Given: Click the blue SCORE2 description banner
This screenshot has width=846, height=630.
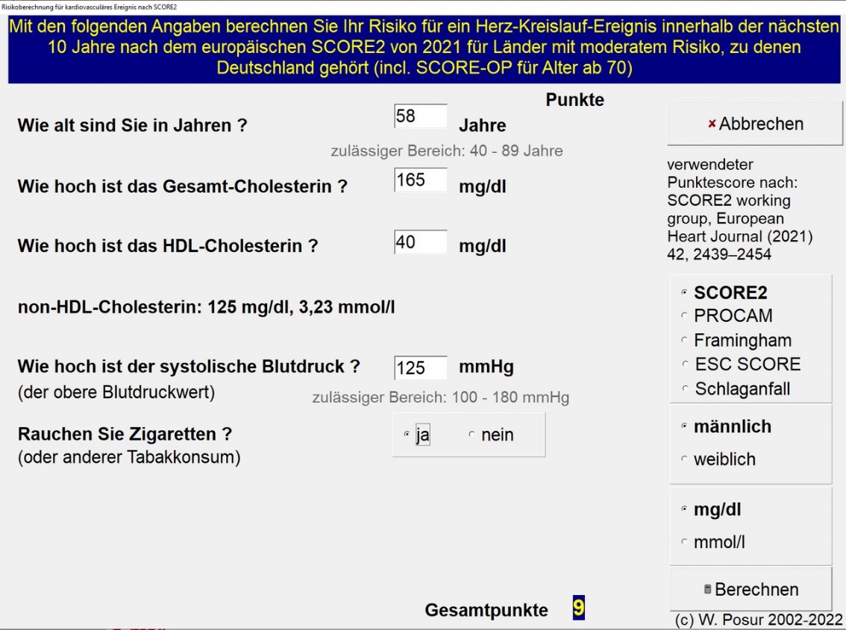Looking at the screenshot, I should point(423,48).
